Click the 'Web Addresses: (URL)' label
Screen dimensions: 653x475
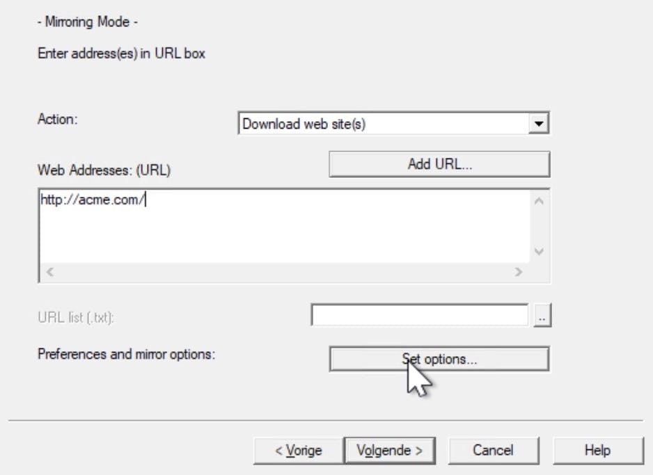(x=104, y=170)
